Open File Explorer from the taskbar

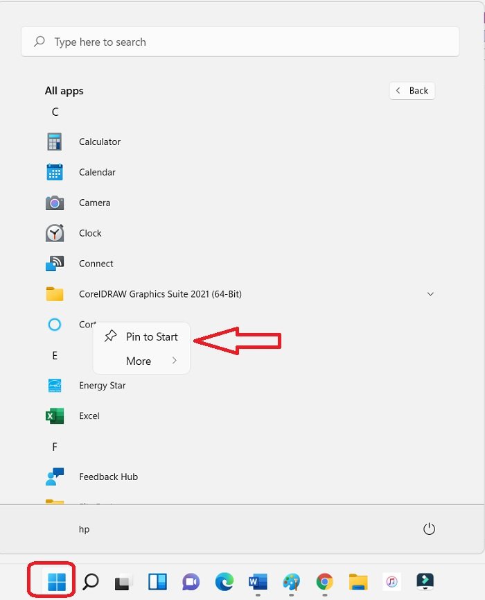click(358, 582)
